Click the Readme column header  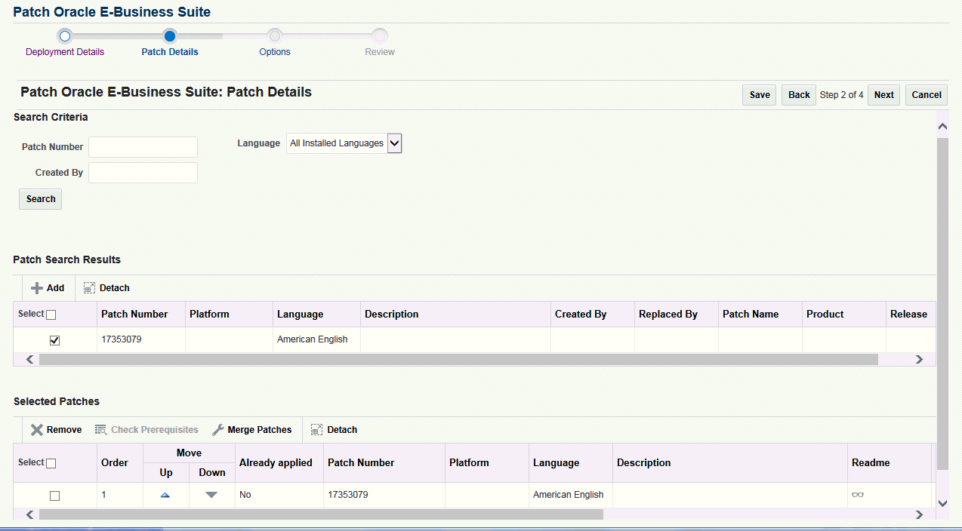coord(871,463)
